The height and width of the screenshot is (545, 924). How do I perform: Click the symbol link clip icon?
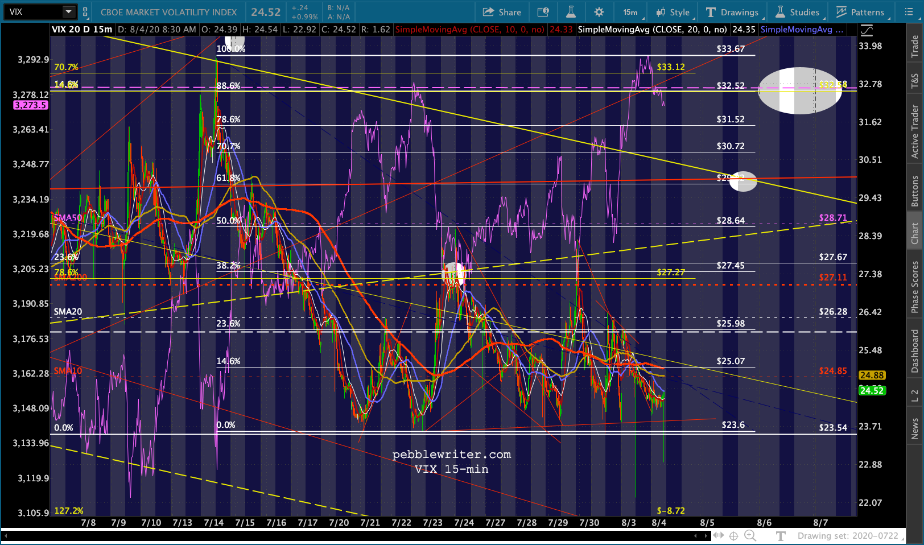tap(85, 12)
